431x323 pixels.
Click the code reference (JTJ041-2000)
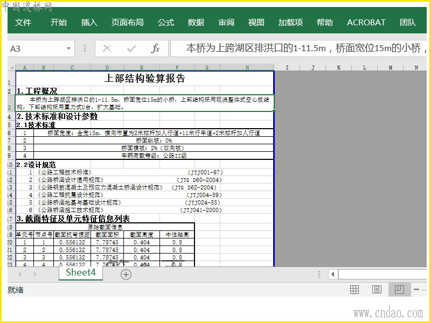(x=200, y=210)
